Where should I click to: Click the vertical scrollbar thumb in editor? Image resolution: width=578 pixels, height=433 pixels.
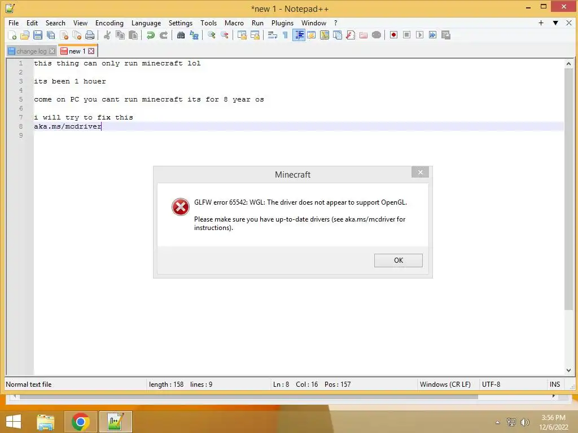[568, 189]
